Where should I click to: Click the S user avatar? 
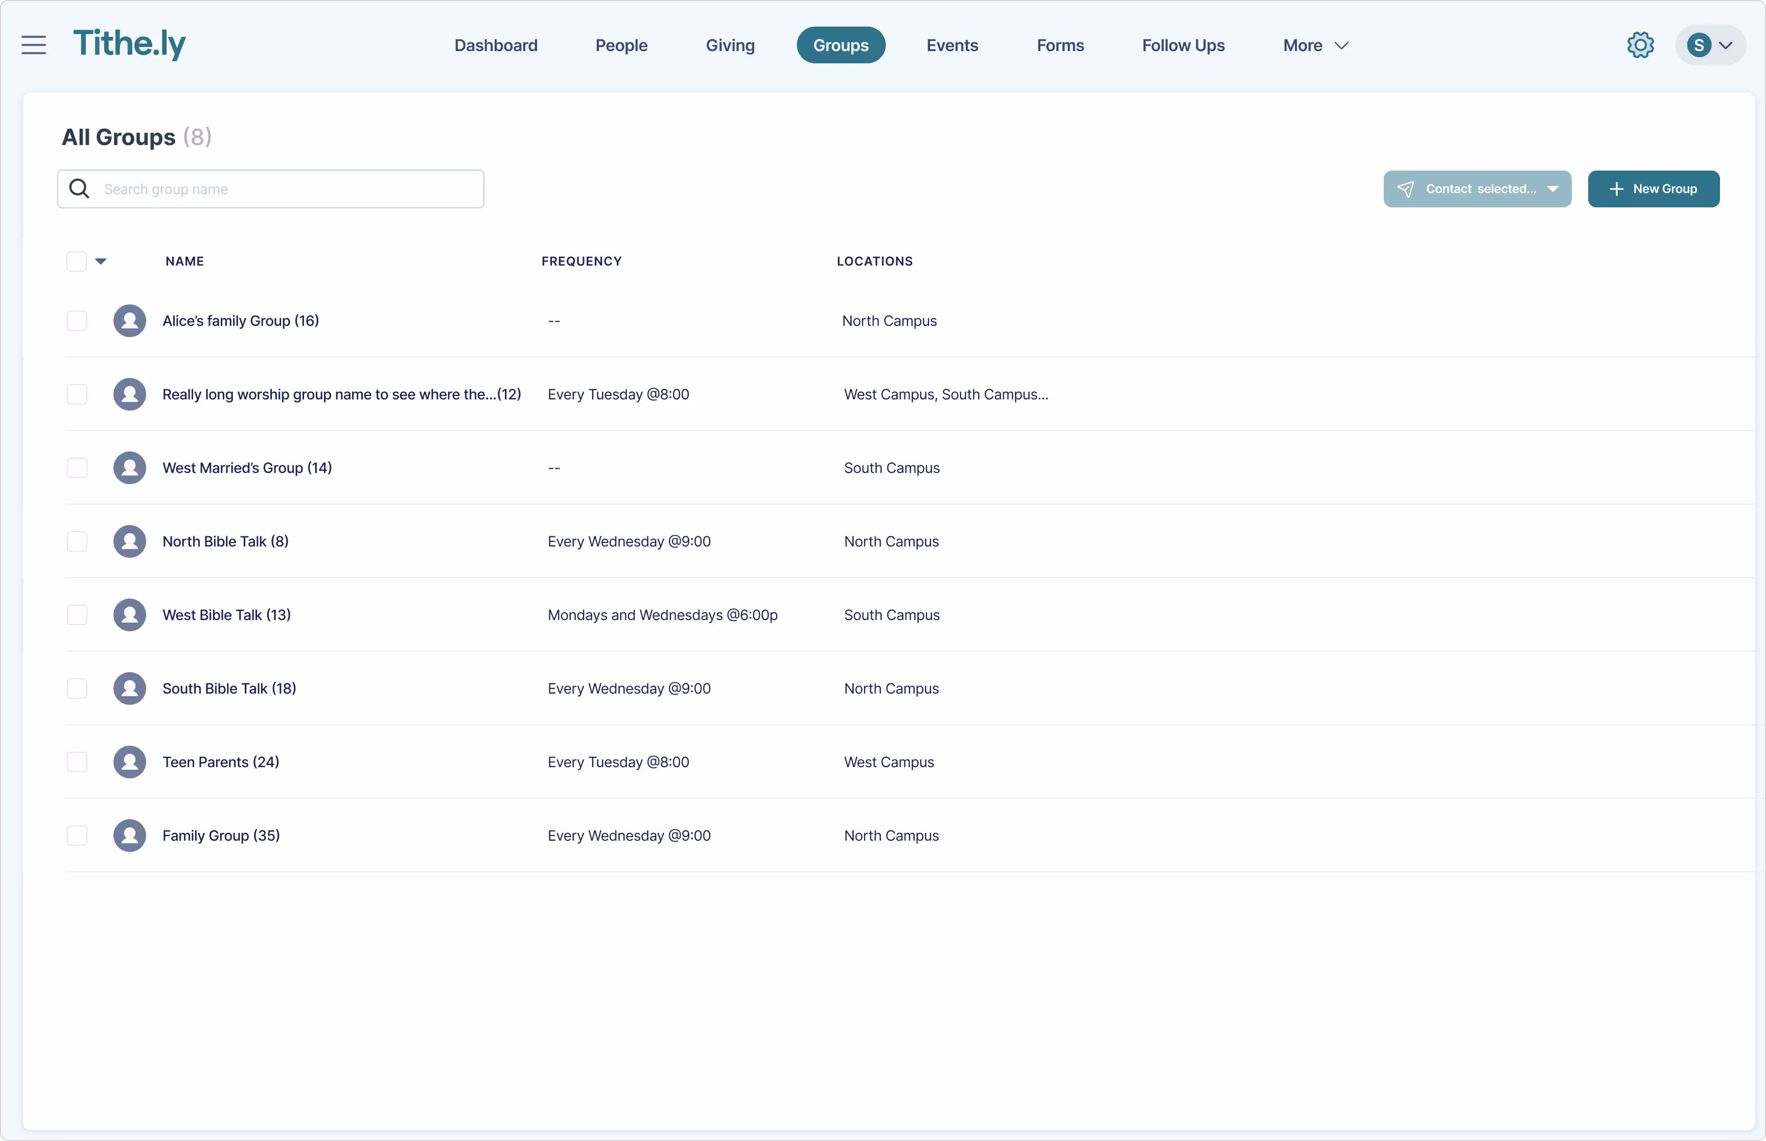tap(1699, 45)
